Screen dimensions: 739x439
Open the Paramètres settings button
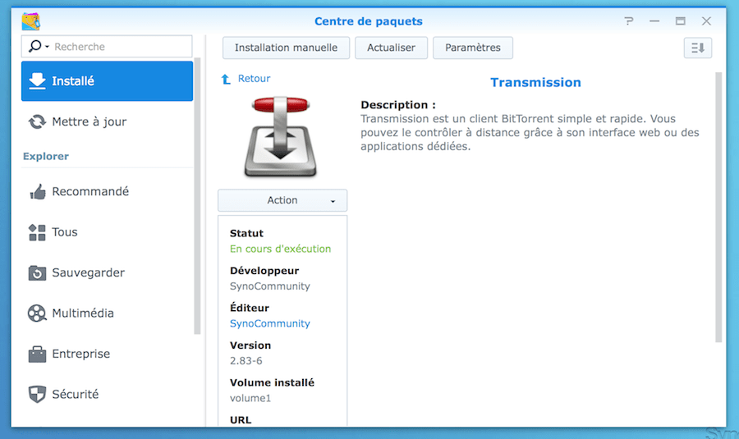(472, 48)
